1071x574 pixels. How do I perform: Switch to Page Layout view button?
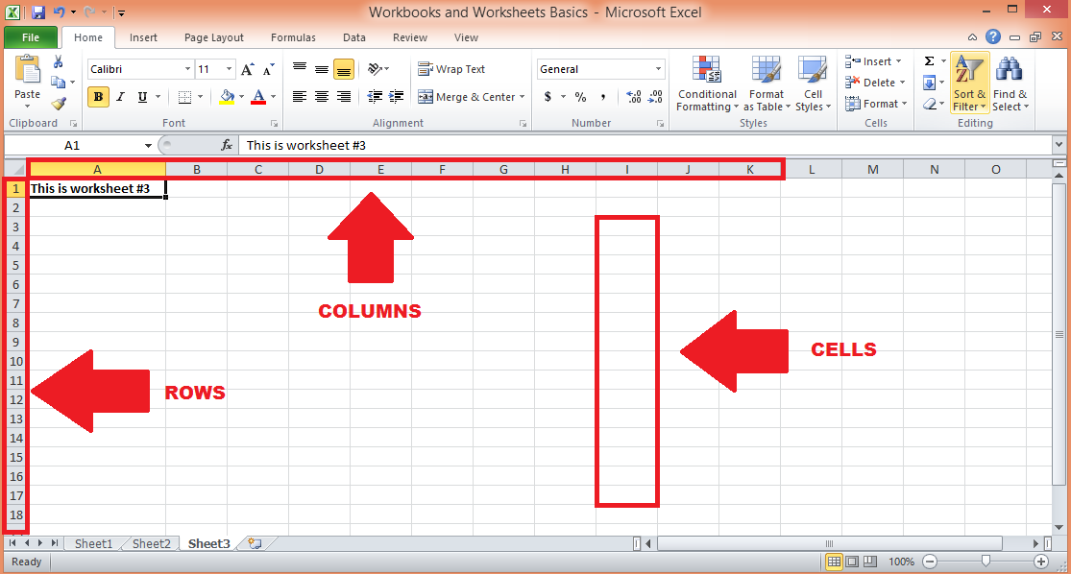click(x=852, y=562)
